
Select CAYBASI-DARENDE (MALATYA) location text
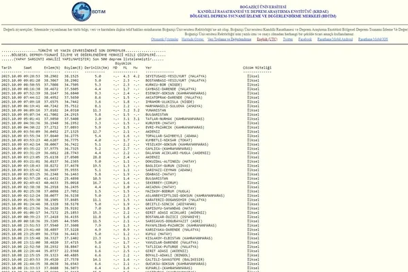(171, 89)
